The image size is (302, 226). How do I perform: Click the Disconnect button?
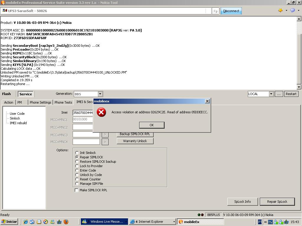coord(231,11)
